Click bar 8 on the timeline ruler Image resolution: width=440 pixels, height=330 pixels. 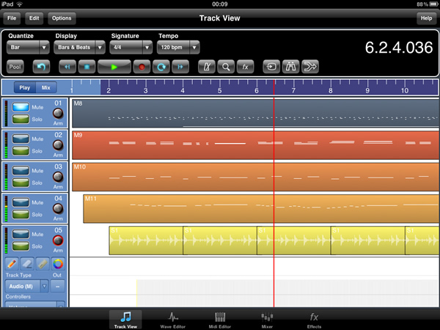click(x=331, y=90)
